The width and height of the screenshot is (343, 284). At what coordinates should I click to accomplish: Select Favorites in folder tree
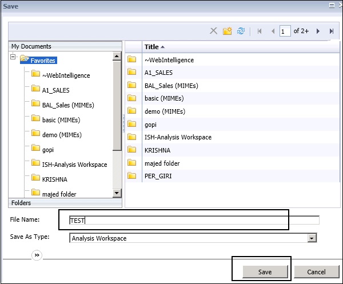pos(43,61)
